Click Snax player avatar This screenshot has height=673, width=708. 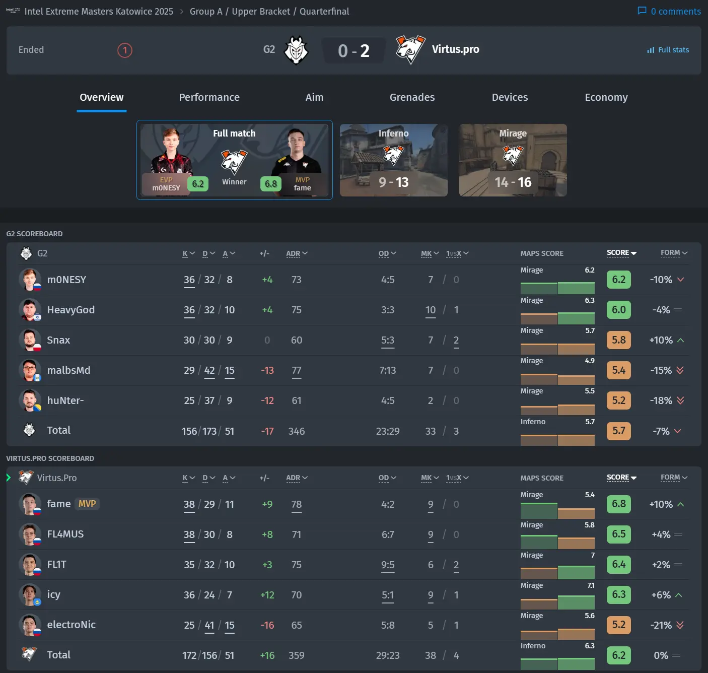click(x=30, y=340)
